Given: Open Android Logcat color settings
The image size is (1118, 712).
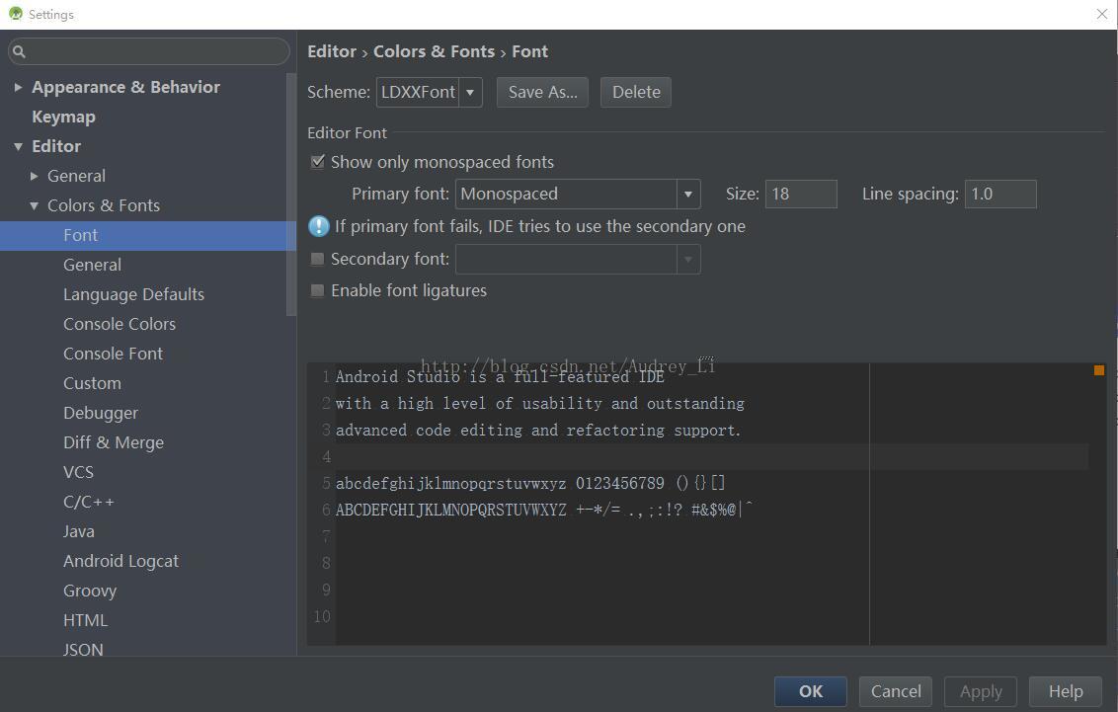Looking at the screenshot, I should (120, 562).
